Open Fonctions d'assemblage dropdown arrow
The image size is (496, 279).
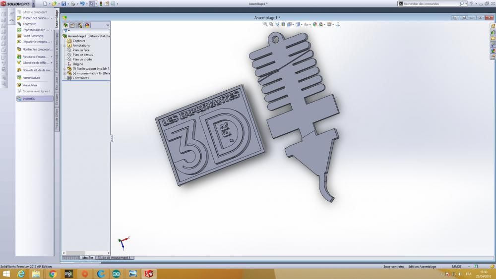52,57
